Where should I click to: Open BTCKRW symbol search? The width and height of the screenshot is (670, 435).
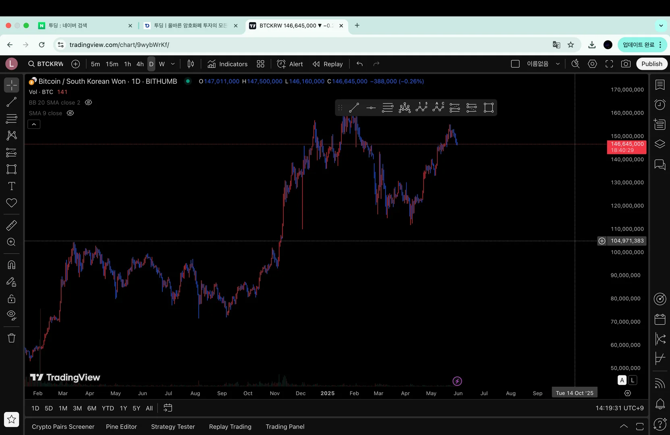click(x=46, y=64)
